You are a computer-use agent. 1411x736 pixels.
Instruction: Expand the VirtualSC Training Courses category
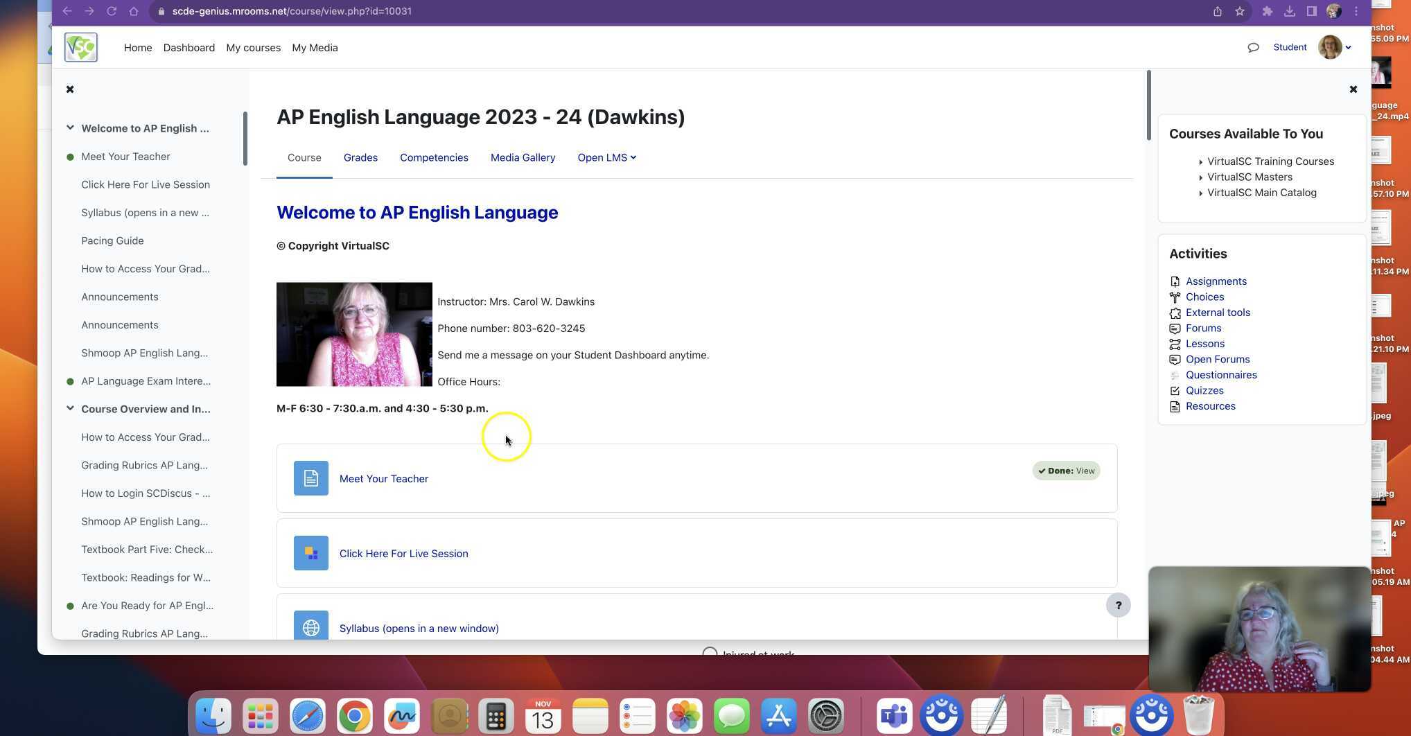(1200, 161)
